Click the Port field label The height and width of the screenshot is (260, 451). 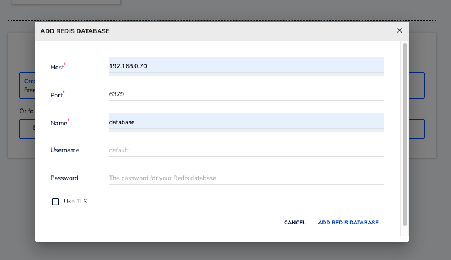click(57, 95)
